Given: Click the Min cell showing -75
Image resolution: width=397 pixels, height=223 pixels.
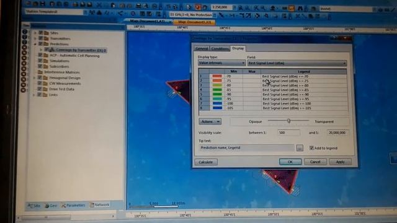Looking at the screenshot, I should coord(233,81).
